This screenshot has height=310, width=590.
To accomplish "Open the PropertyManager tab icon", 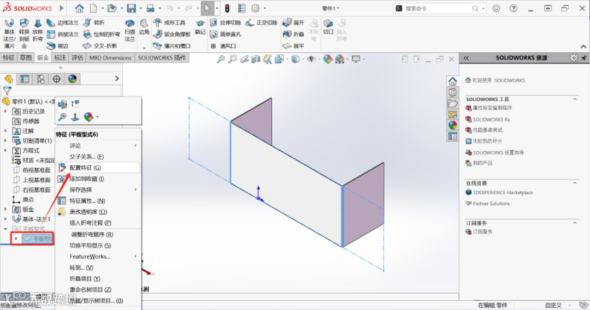I will click(x=25, y=79).
